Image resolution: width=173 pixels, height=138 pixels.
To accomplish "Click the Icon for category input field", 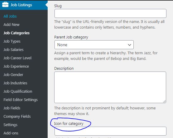I will pyautogui.click(x=110, y=131).
